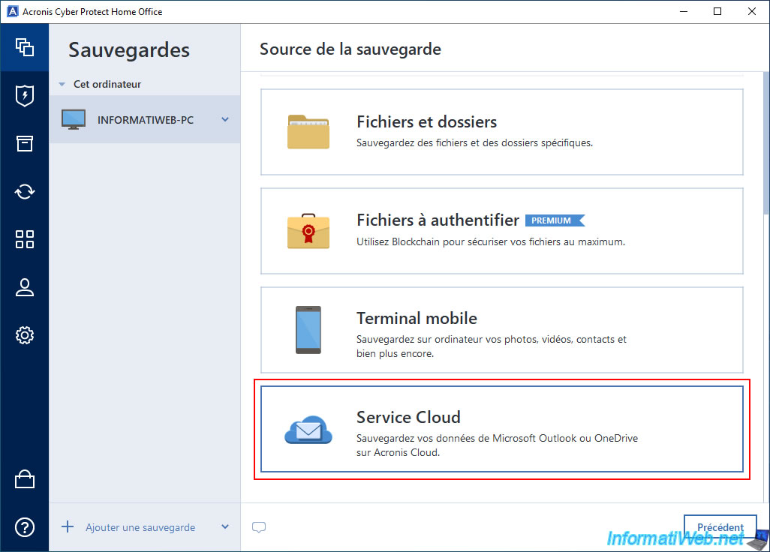
Task: Open the Store shopping bag icon
Action: tap(25, 479)
